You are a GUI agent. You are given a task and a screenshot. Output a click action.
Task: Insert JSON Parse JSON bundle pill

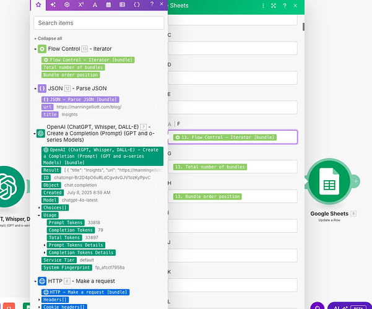(80, 100)
